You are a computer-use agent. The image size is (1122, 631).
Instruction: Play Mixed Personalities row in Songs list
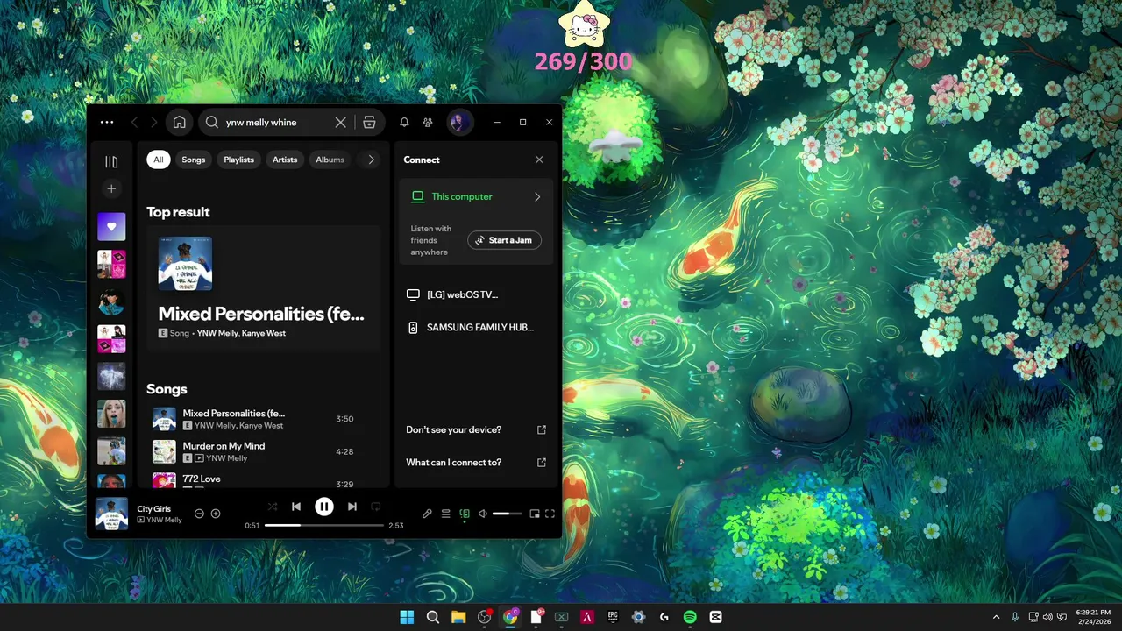pos(263,419)
